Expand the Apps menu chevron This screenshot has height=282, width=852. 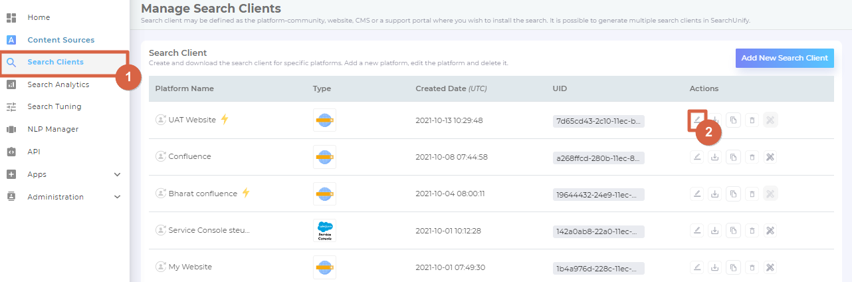(x=118, y=174)
